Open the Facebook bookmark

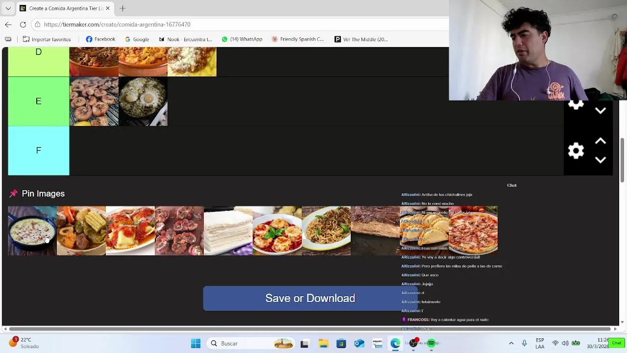(x=100, y=39)
